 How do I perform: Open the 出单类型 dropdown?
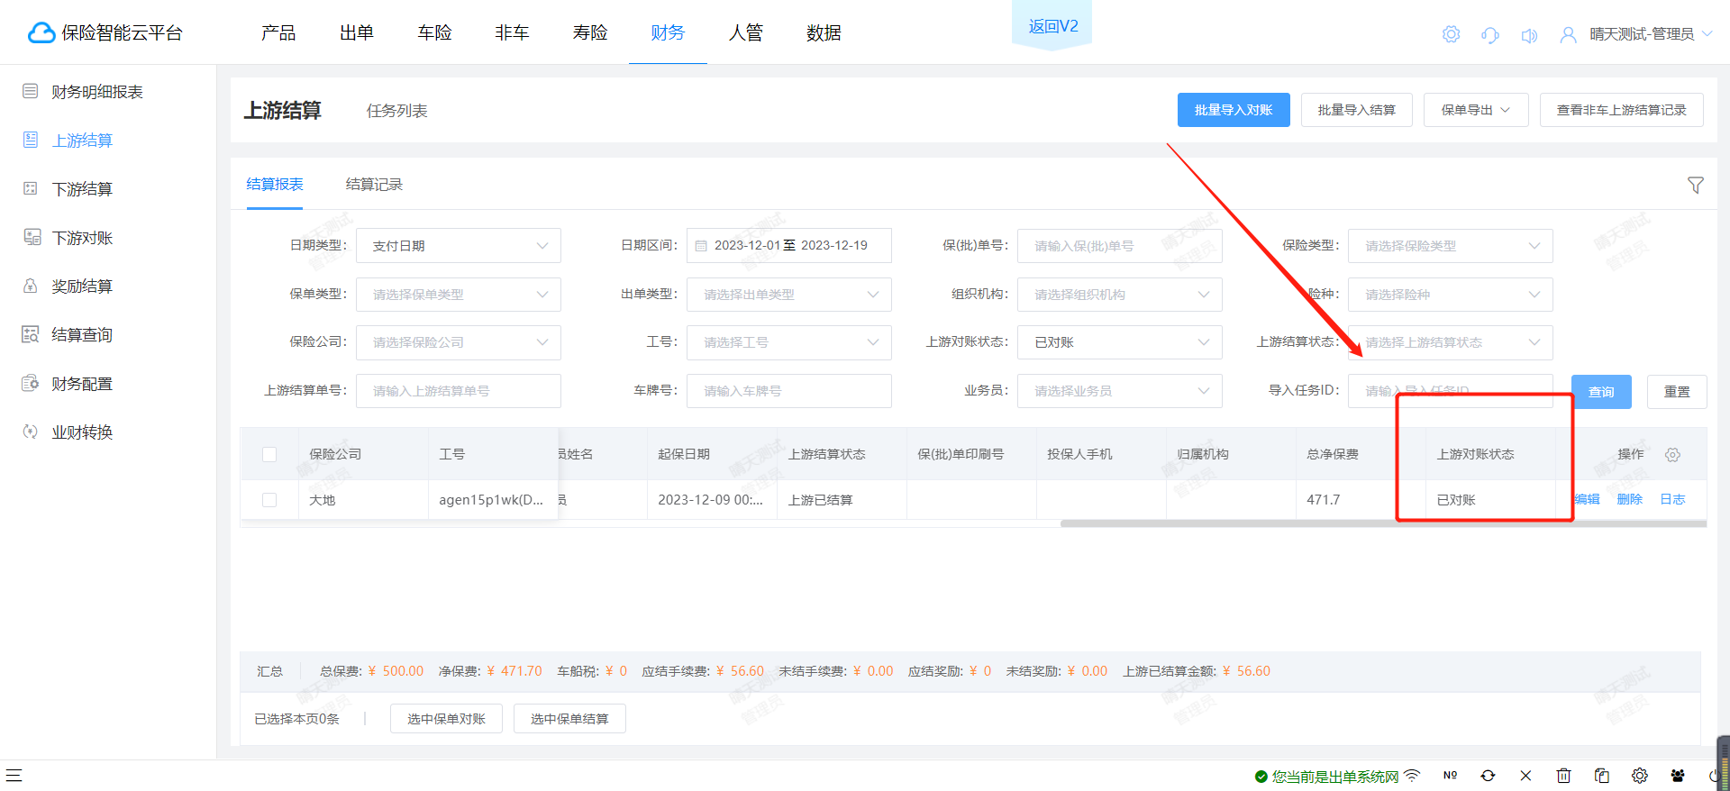[x=789, y=294]
